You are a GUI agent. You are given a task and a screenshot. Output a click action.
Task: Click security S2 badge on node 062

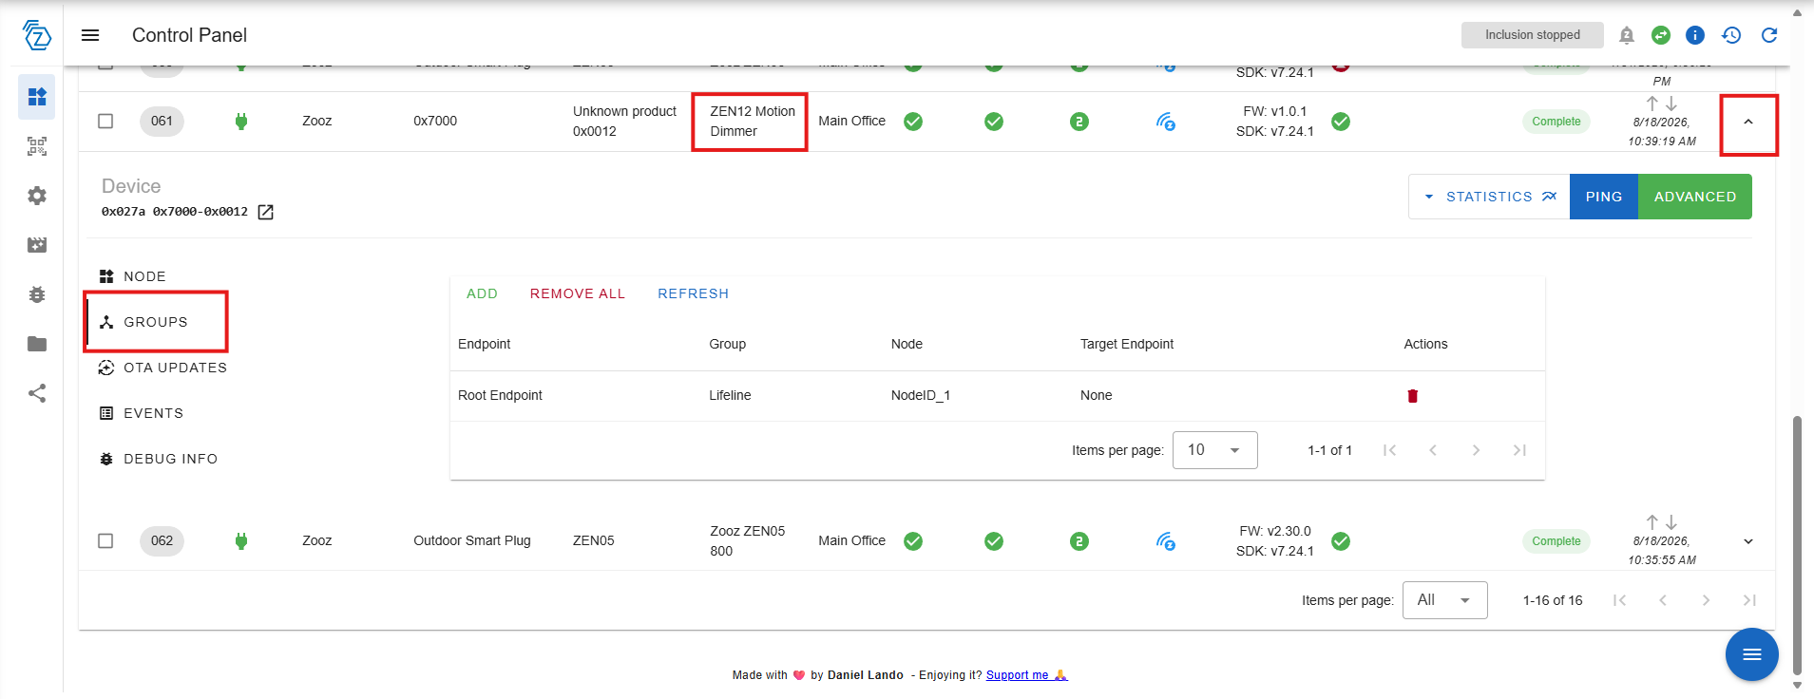pyautogui.click(x=1079, y=541)
